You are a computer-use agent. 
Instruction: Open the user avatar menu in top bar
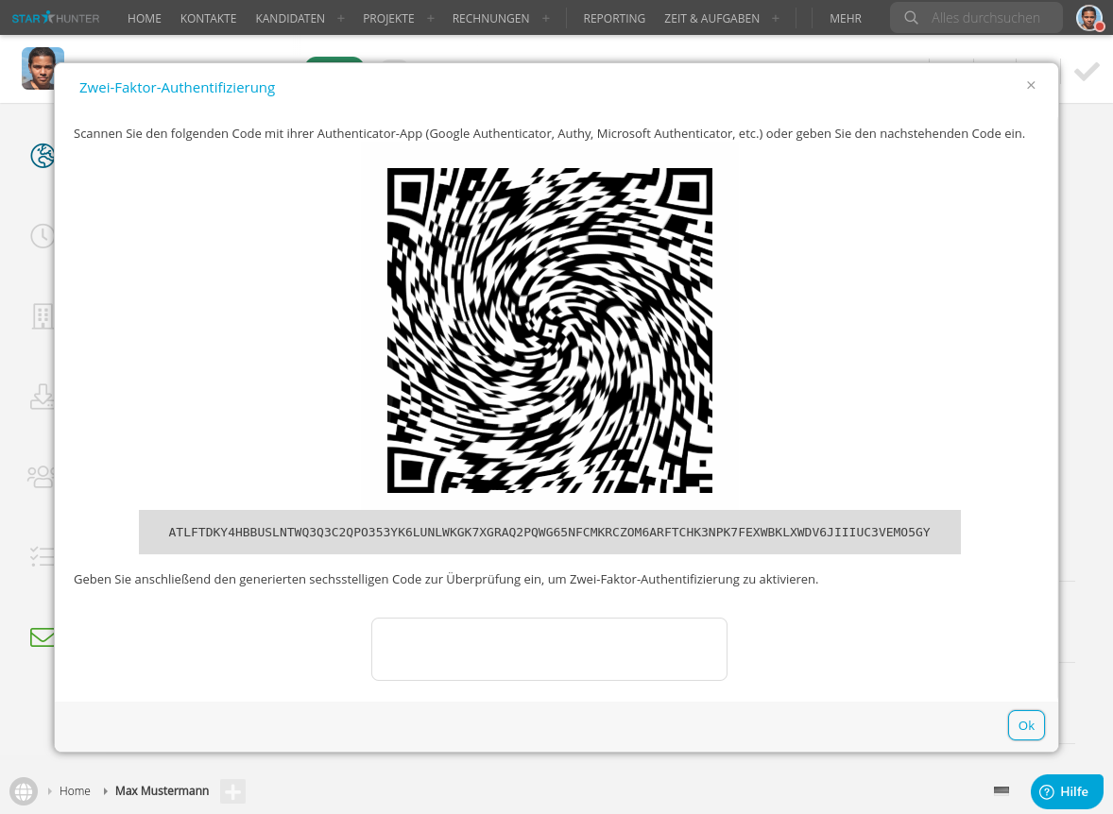click(1088, 18)
